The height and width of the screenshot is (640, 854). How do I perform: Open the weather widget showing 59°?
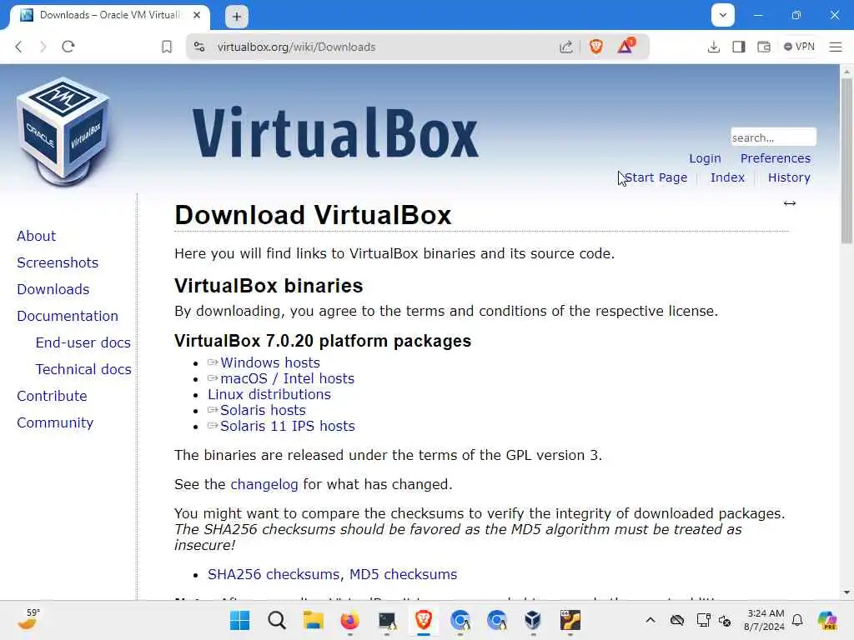point(28,620)
